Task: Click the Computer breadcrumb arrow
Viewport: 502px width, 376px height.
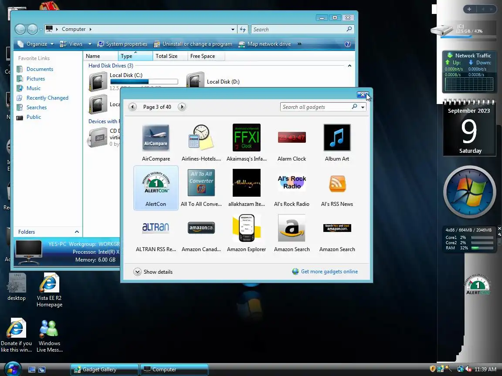Action: [x=90, y=29]
